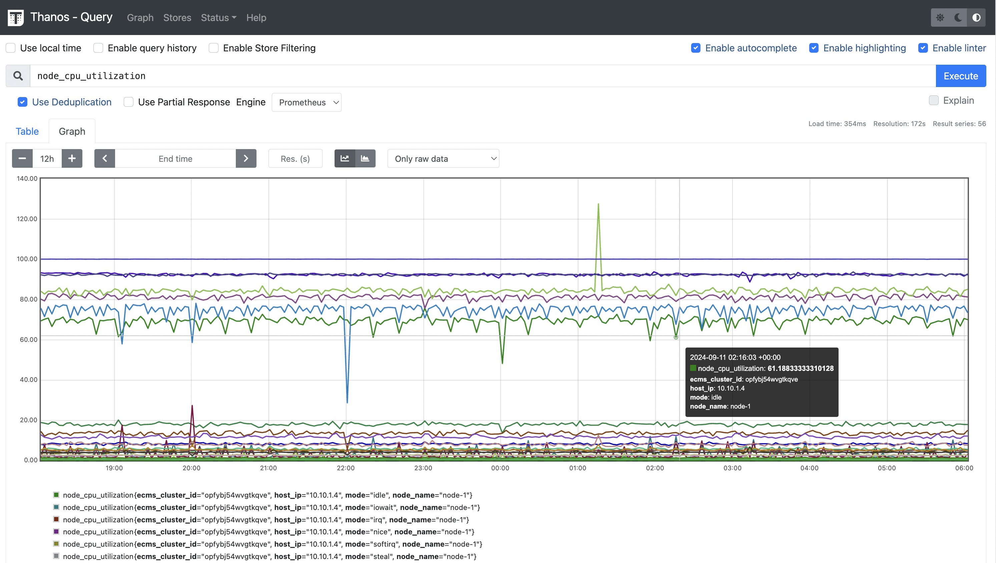
Task: Open the Stores page
Action: (177, 17)
